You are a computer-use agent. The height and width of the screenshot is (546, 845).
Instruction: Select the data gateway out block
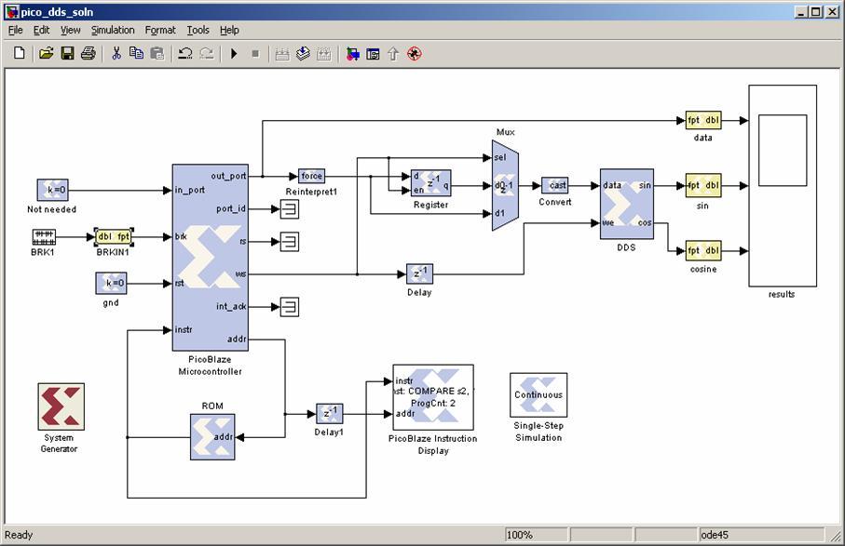[702, 121]
